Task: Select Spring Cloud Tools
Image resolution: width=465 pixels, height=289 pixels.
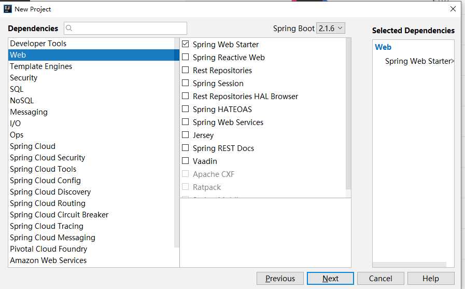Action: click(94, 169)
